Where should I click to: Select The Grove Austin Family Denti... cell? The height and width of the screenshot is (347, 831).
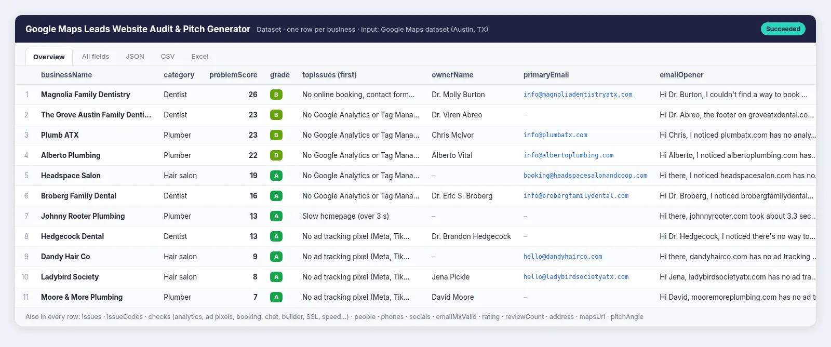coord(96,115)
